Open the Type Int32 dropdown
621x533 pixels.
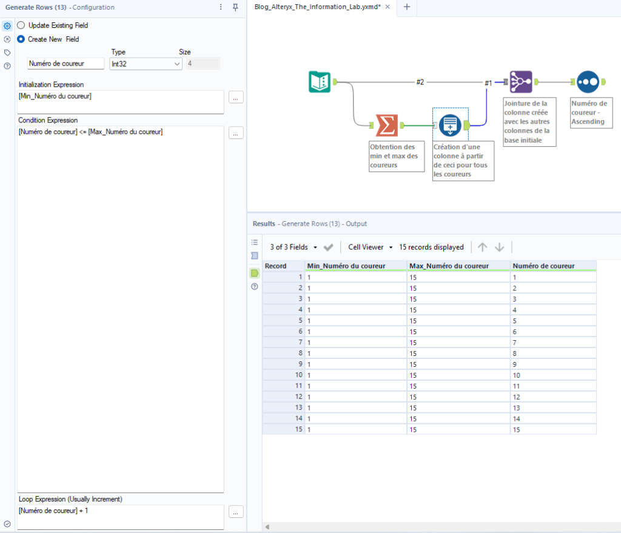pyautogui.click(x=146, y=64)
